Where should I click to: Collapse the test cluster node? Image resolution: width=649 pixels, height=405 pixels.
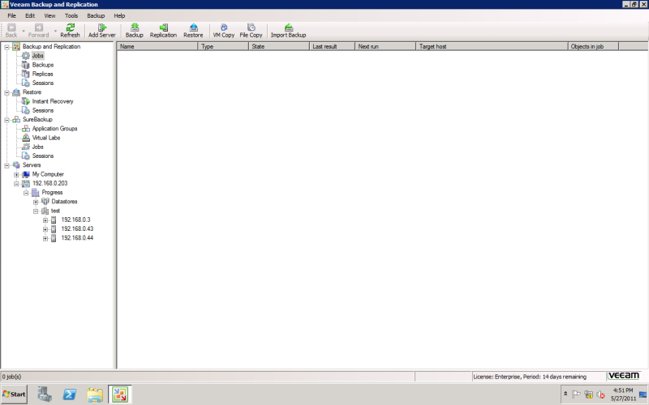click(x=36, y=211)
